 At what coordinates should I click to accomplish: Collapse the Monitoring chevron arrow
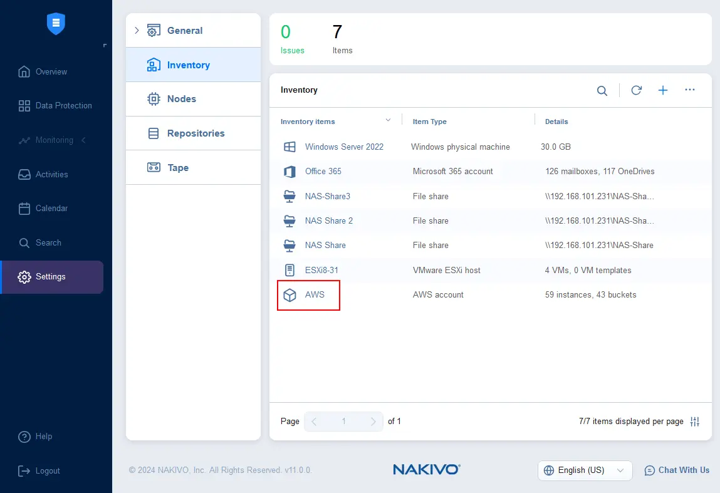[x=83, y=140]
